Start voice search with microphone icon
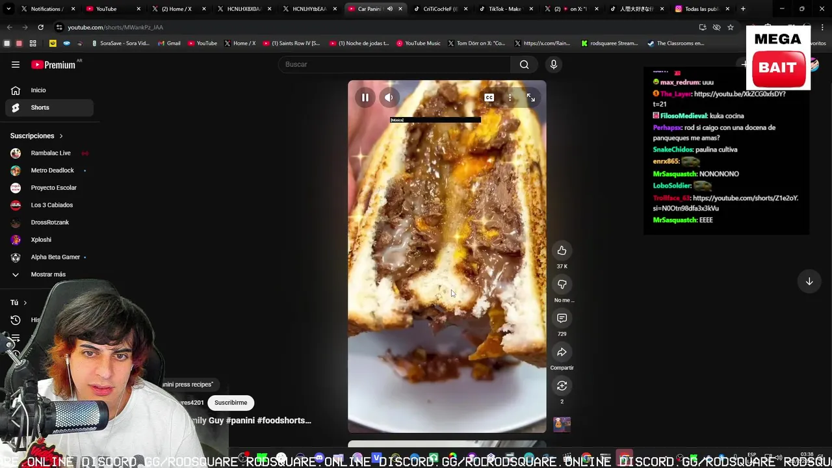Screen dimensions: 832x468 (554, 64)
